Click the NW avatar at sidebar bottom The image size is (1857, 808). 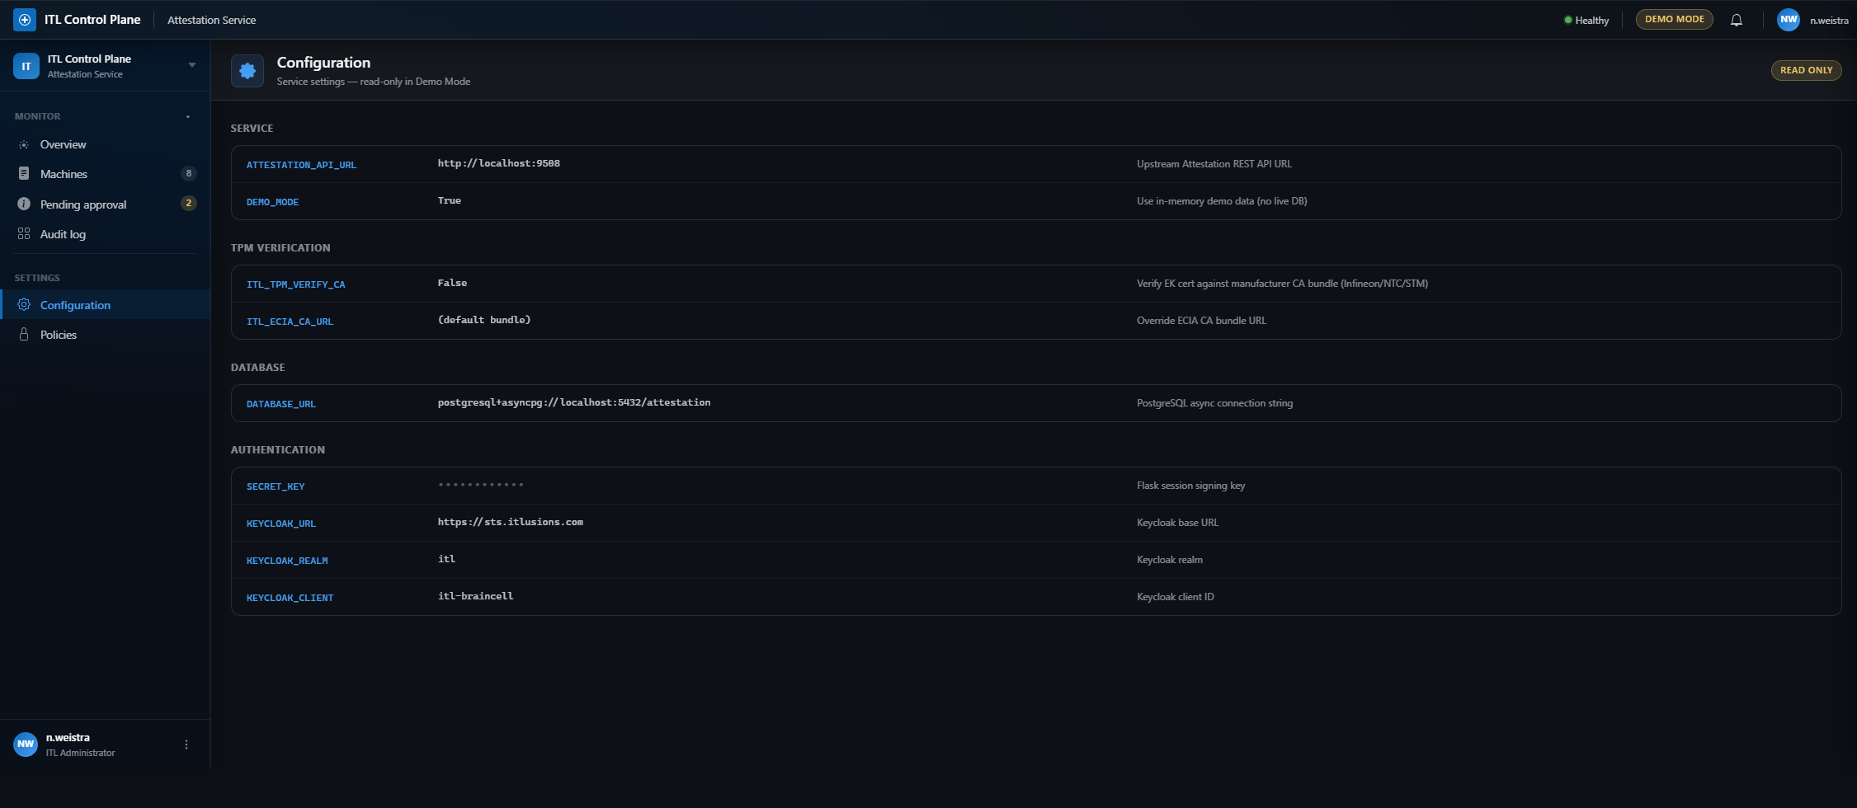(x=26, y=745)
